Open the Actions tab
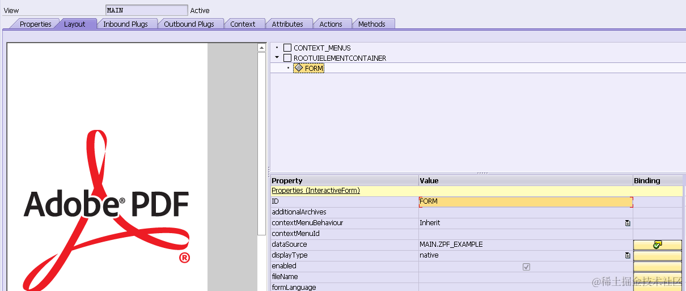686x291 pixels. [x=331, y=24]
